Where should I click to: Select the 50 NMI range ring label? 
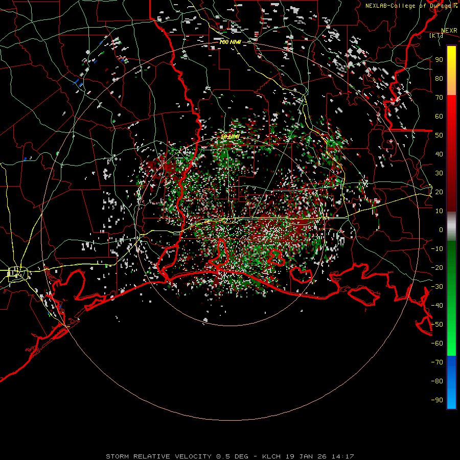(231, 136)
